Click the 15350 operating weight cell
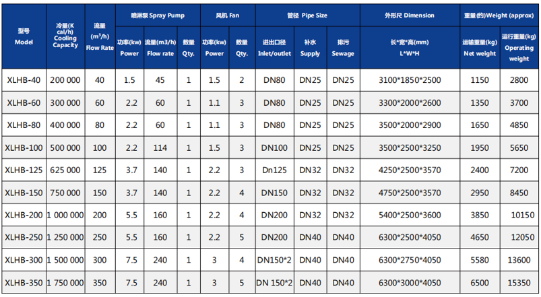The width and height of the screenshot is (541, 297). (519, 282)
